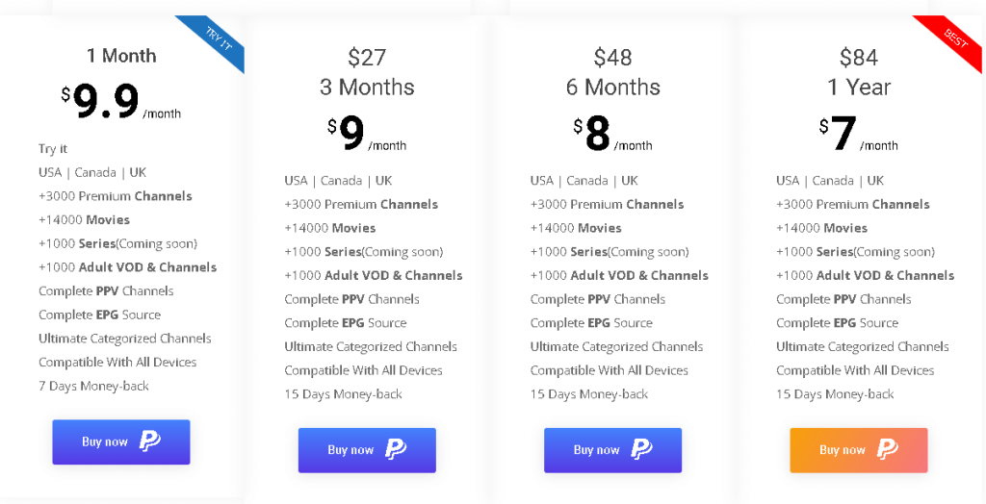Click PayPal icon on 1 Month plan button
The image size is (986, 504).
click(x=149, y=441)
